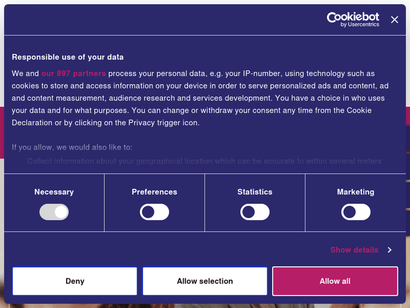This screenshot has width=410, height=308.
Task: Expand Show details section
Action: [354, 250]
